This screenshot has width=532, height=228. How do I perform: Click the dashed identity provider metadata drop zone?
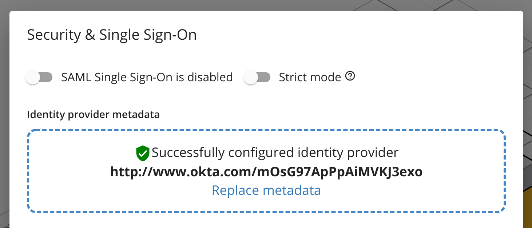click(266, 171)
